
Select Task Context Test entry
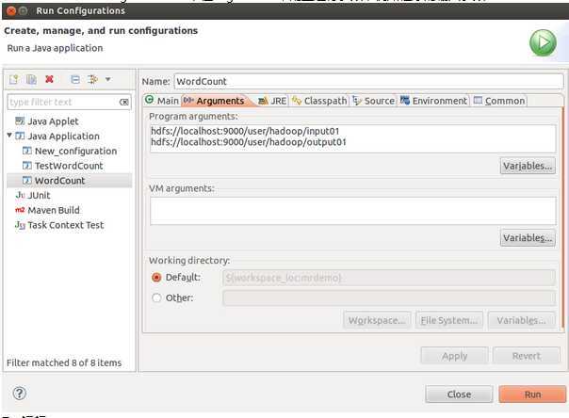[x=66, y=225]
